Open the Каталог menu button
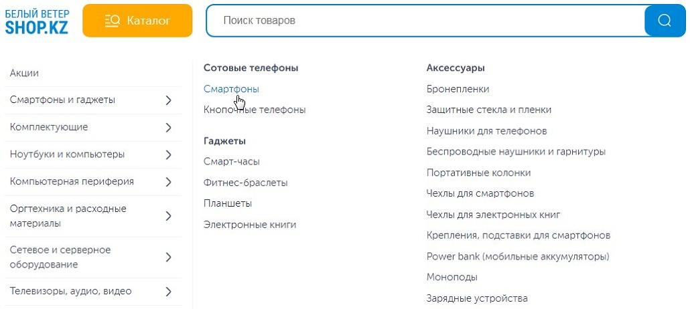Viewport: 690px width, 309px height. [x=137, y=21]
